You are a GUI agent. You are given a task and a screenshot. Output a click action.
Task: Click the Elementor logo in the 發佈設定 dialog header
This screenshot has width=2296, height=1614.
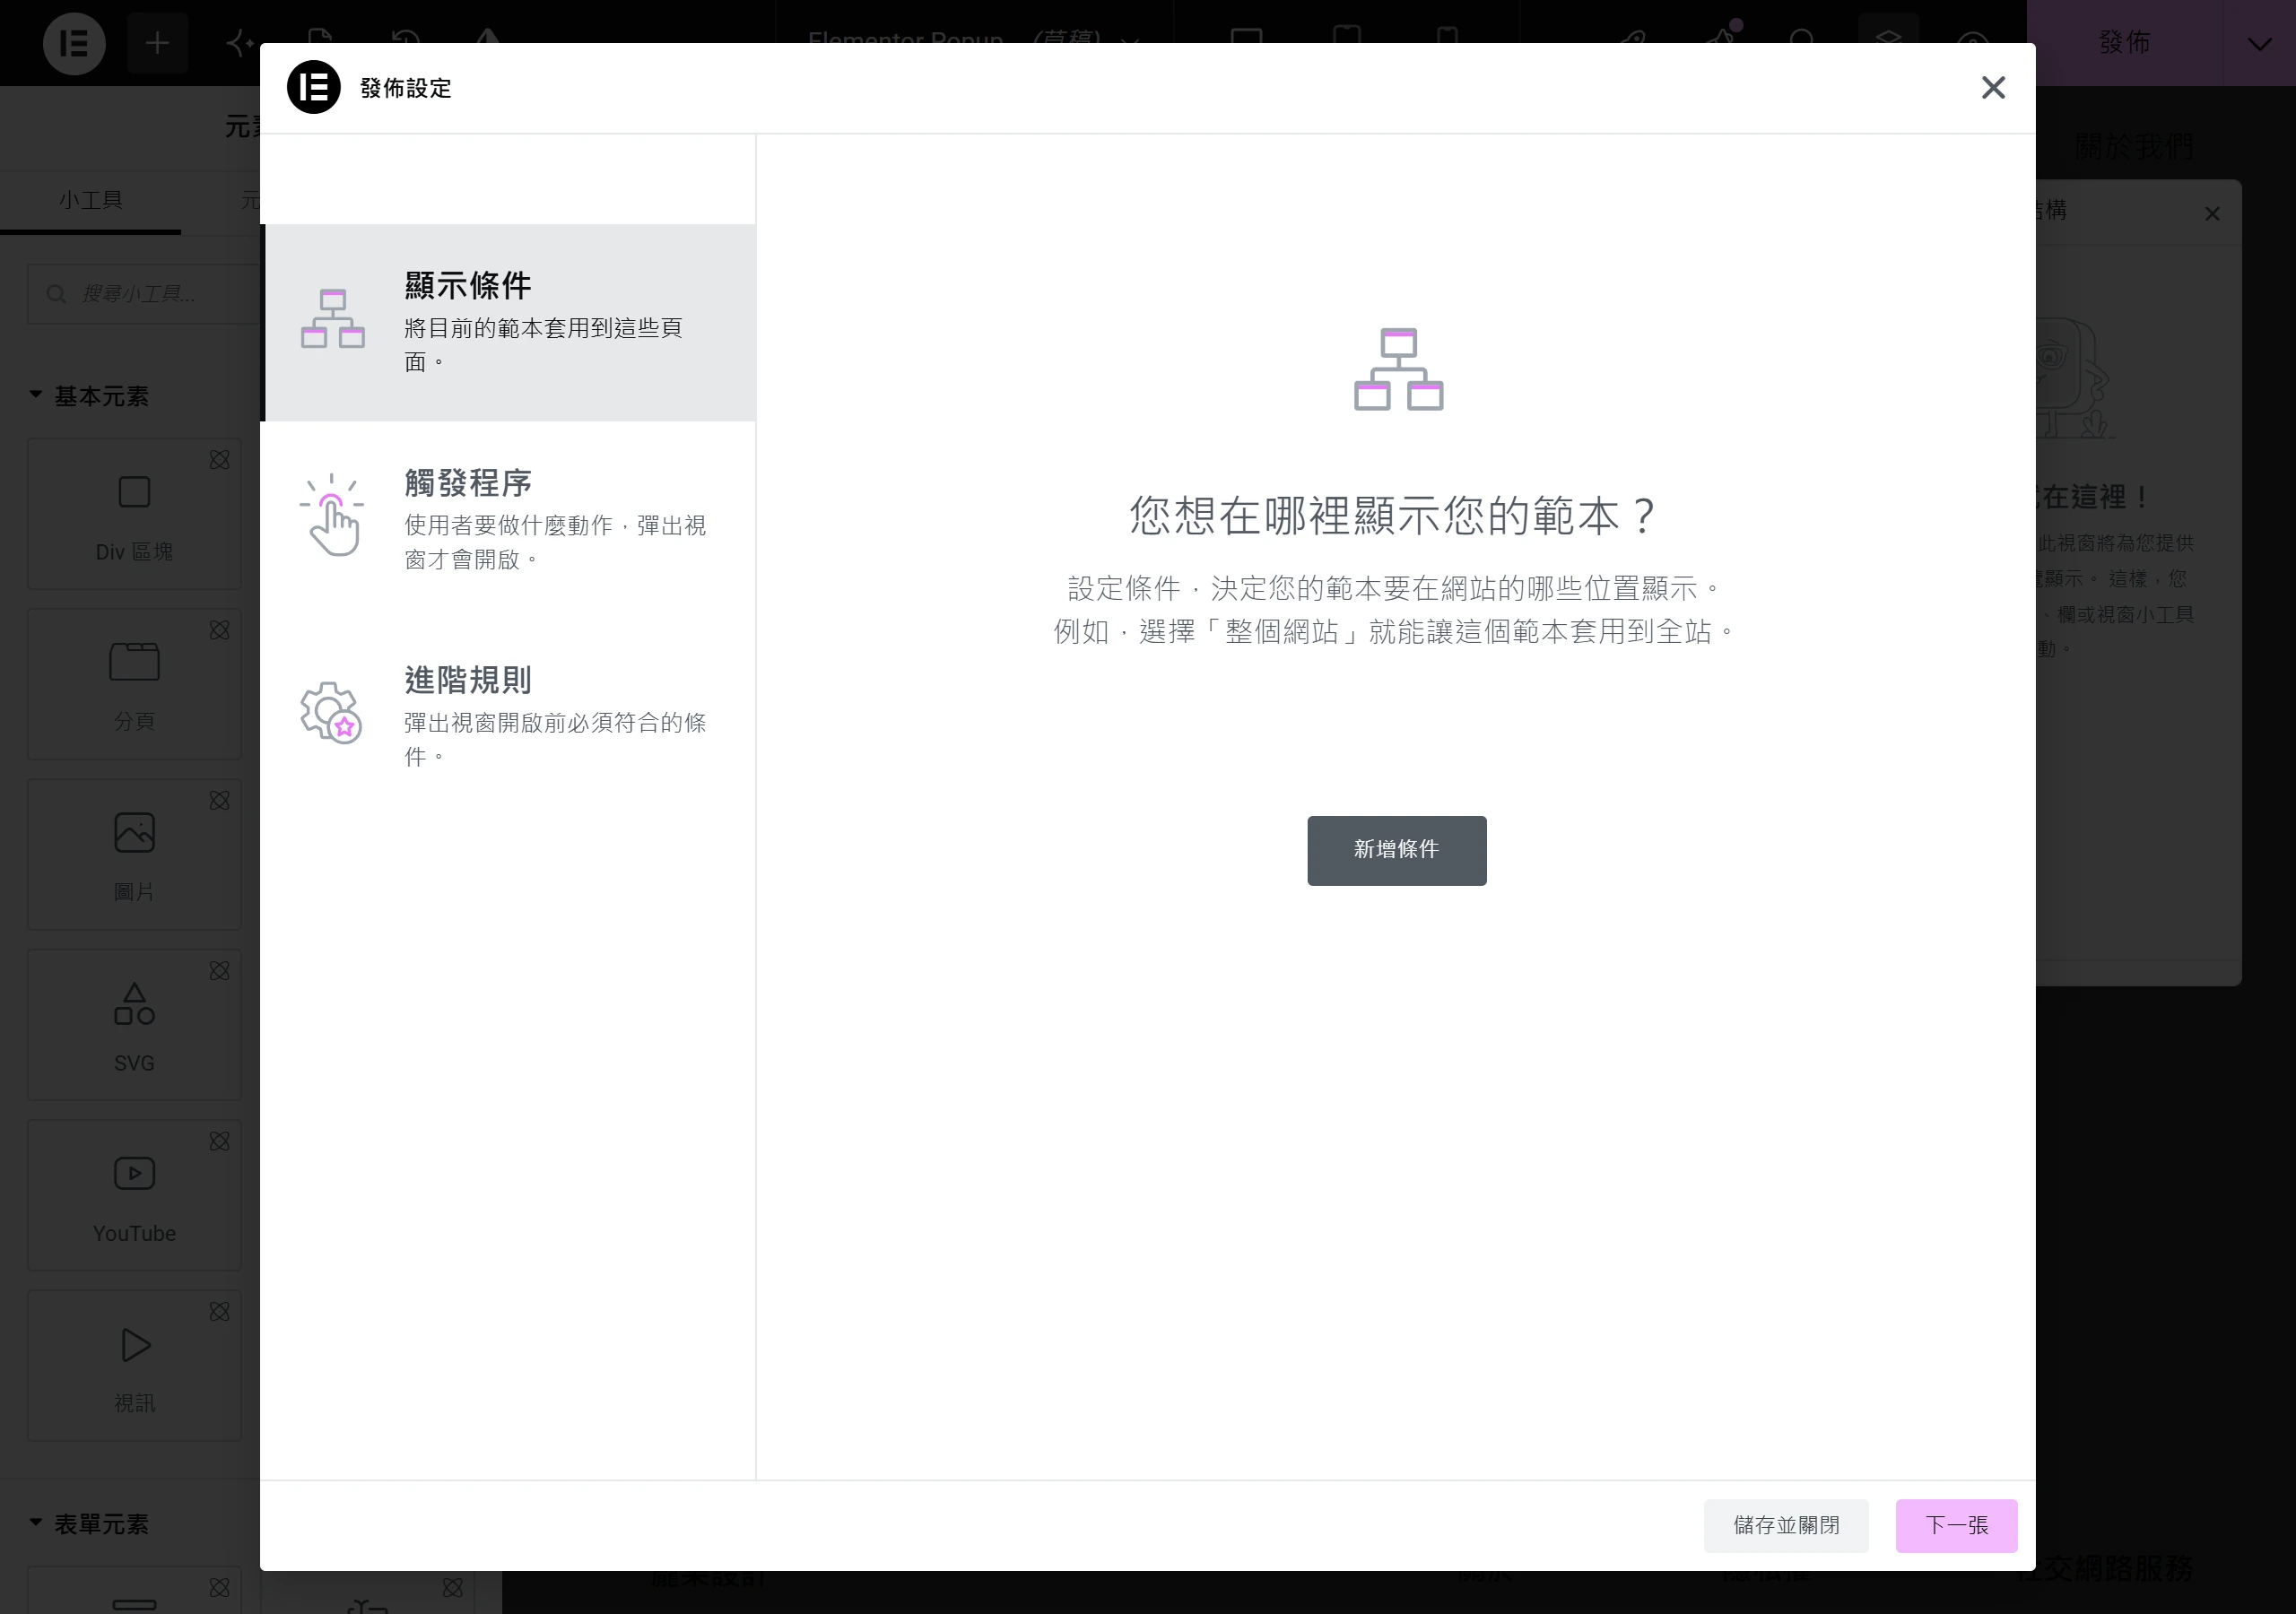pyautogui.click(x=314, y=87)
